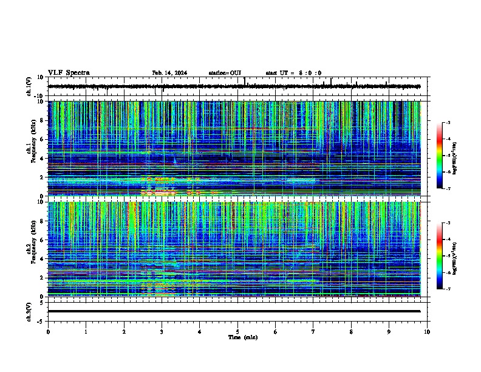This screenshot has width=481, height=372.
Task: Select the "start UT = 8 : 0 : 0" text
Action: pos(293,73)
